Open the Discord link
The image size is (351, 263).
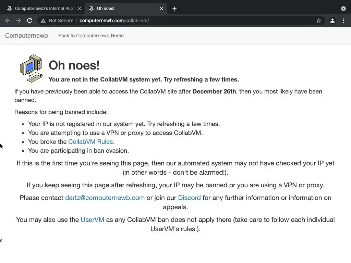pos(189,198)
